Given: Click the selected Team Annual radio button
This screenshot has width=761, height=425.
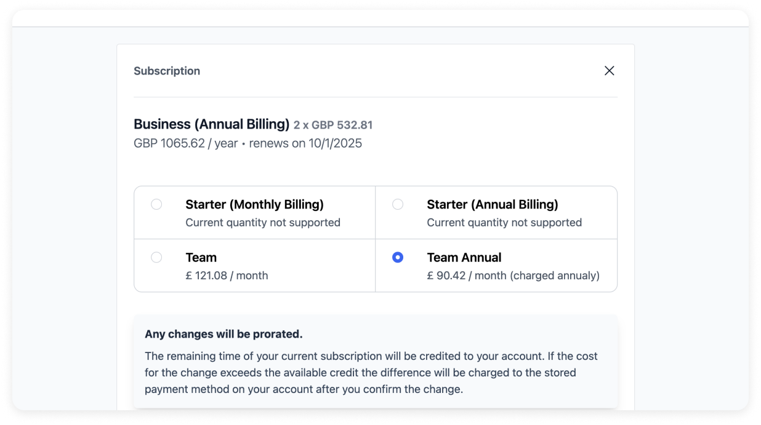Looking at the screenshot, I should point(398,257).
